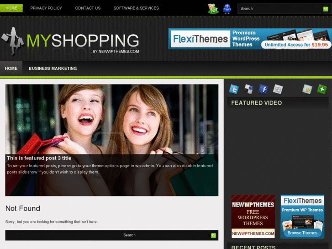Viewport: 332px width, 249px height.
Task: Open the RSS feed icon
Action: click(x=213, y=9)
